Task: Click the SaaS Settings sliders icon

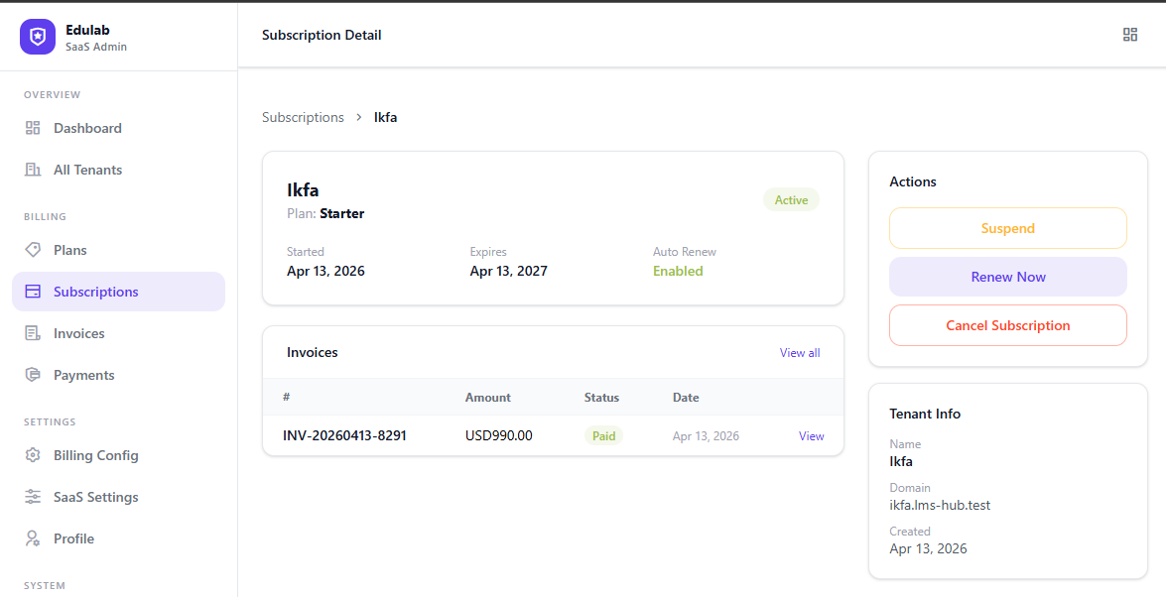Action: click(33, 497)
